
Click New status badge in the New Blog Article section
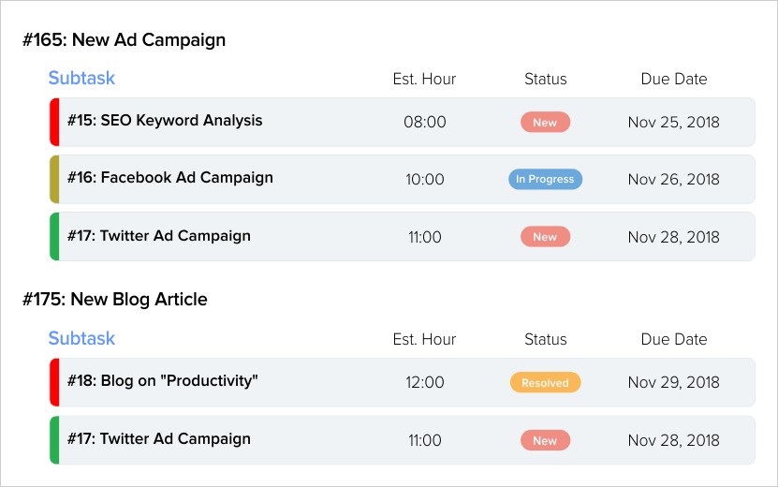[545, 440]
